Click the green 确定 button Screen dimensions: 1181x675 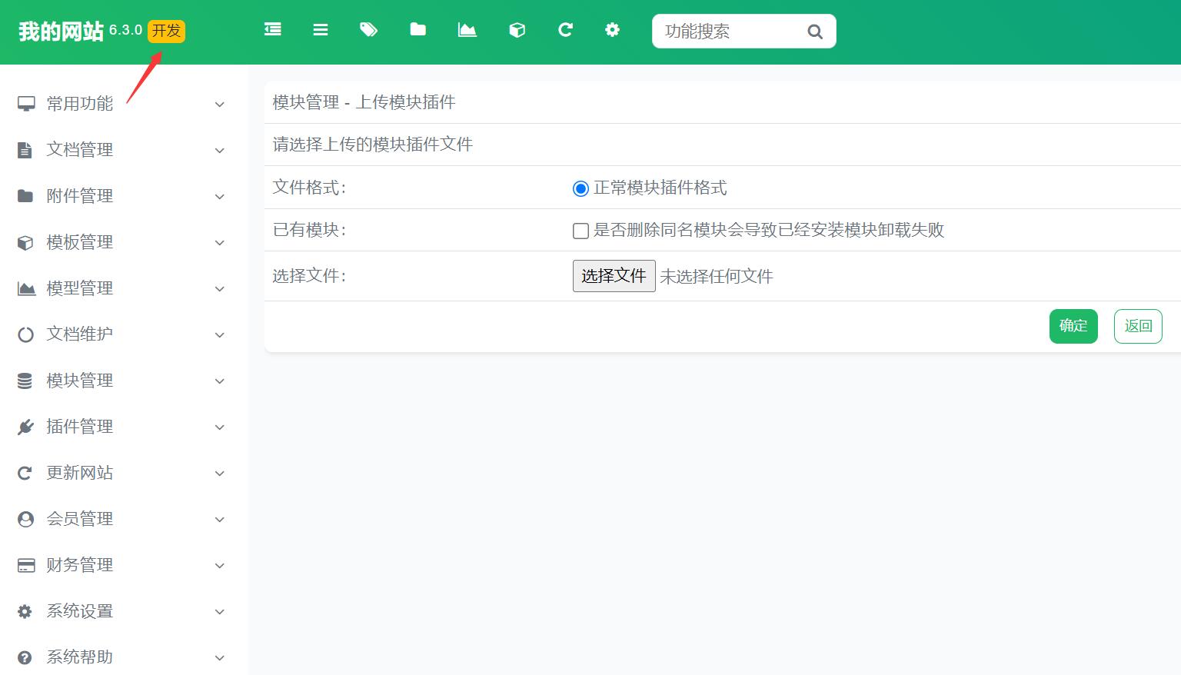[x=1073, y=326]
